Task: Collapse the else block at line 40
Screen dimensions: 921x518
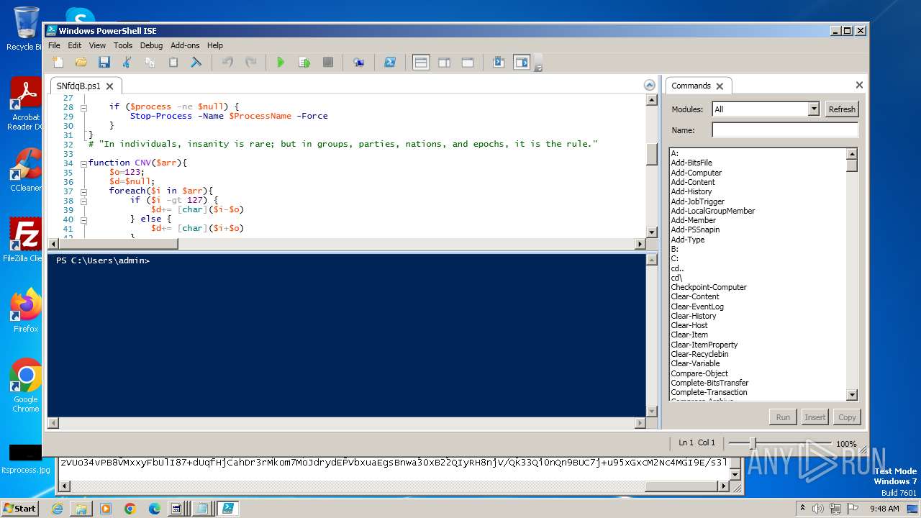Action: coord(83,219)
